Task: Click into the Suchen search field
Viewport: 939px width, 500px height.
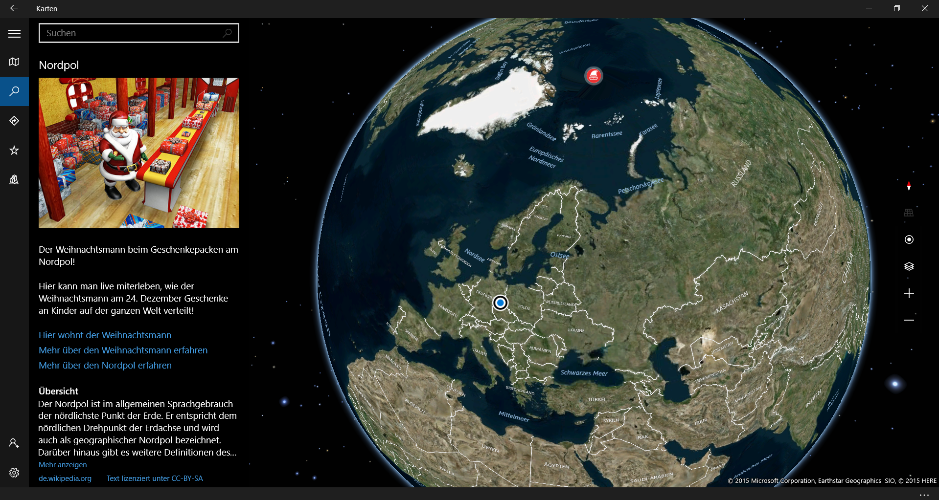Action: 139,33
